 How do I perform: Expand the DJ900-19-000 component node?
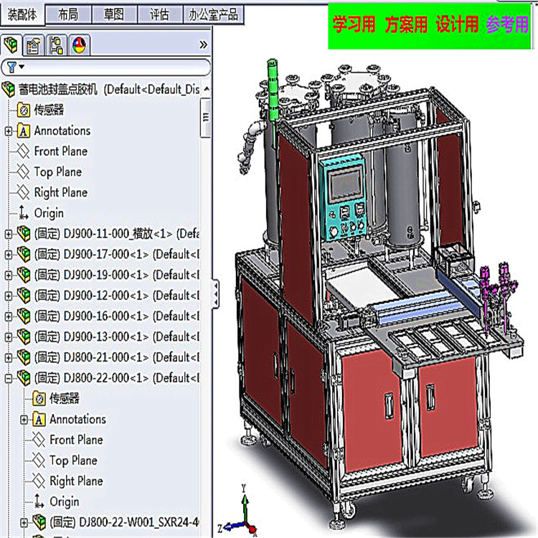[x=8, y=275]
